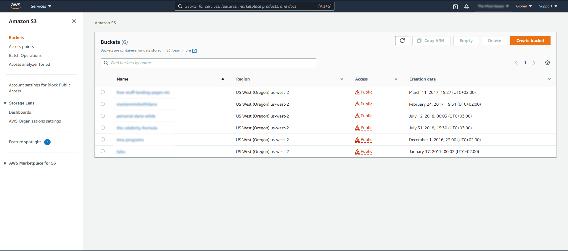Open the AWS home logo
This screenshot has width=568, height=251.
(x=16, y=6)
